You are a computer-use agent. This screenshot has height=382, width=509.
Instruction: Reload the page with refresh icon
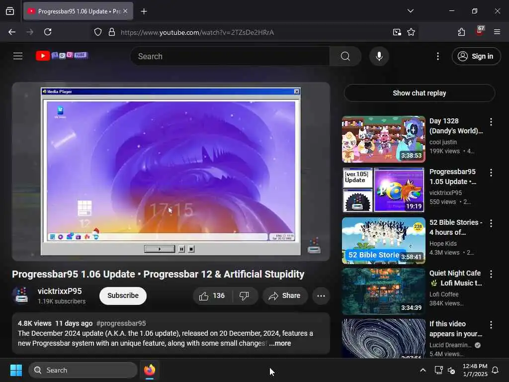coord(48,32)
